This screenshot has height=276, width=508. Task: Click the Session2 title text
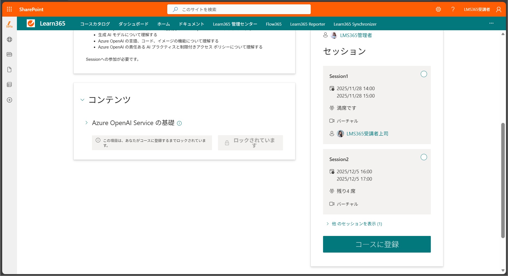coord(339,159)
